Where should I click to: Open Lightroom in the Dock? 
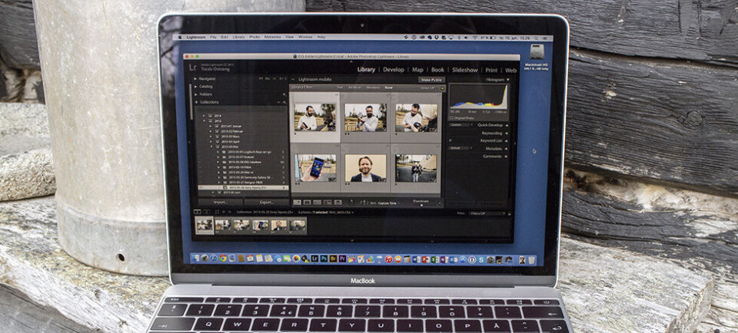[315, 259]
